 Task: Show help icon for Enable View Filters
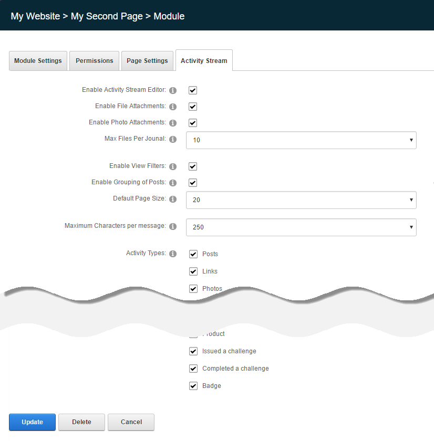pos(173,167)
